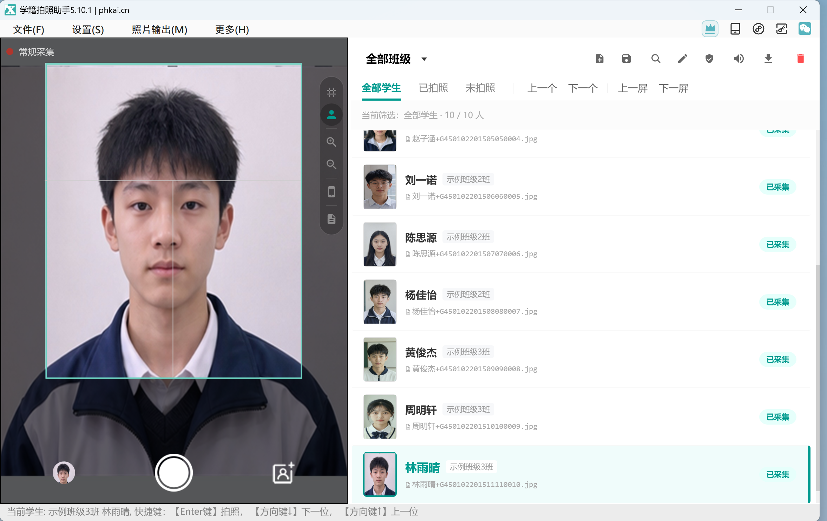This screenshot has height=521, width=827.
Task: Click the pencil edit icon
Action: tap(682, 59)
